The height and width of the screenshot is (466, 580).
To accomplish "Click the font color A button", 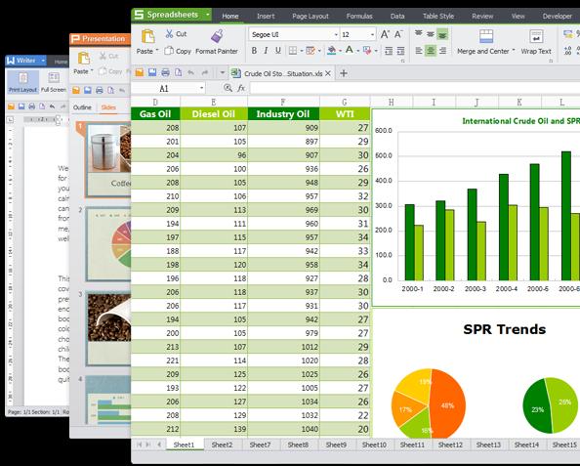I will tap(350, 50).
